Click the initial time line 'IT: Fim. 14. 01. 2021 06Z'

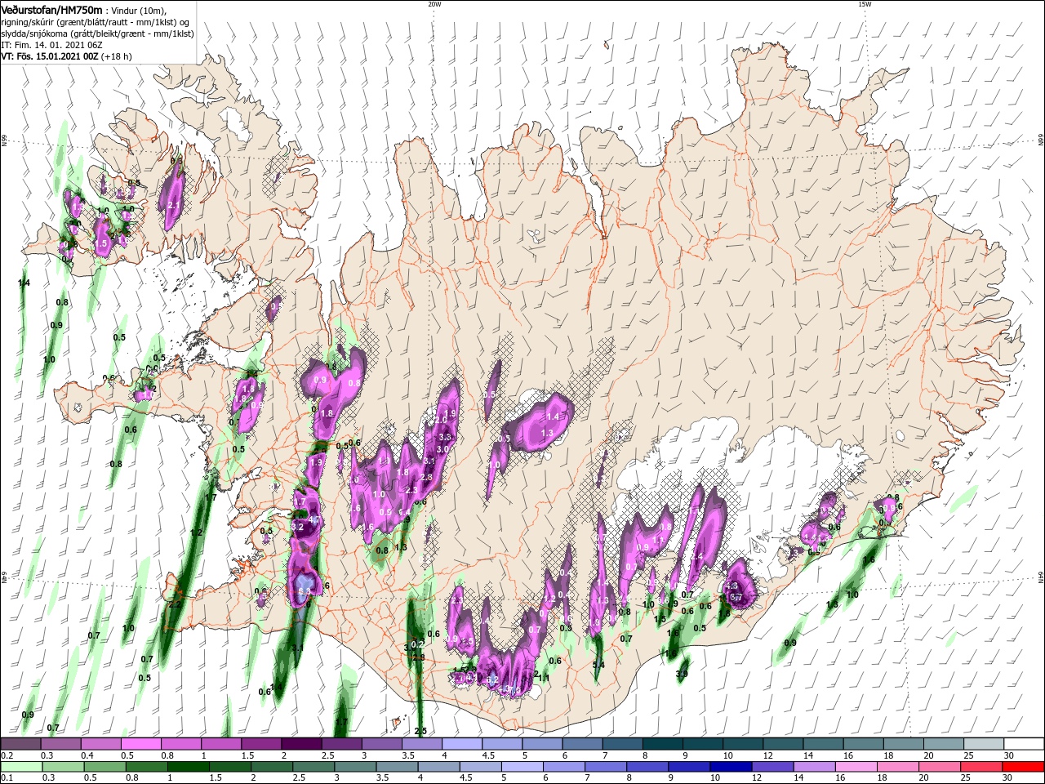pos(51,45)
